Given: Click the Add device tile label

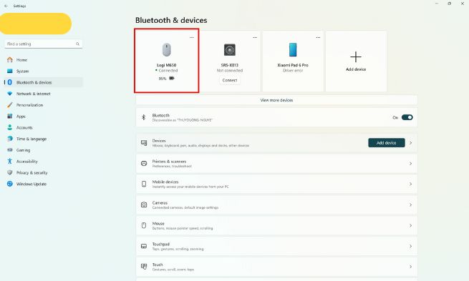Looking at the screenshot, I should [356, 69].
